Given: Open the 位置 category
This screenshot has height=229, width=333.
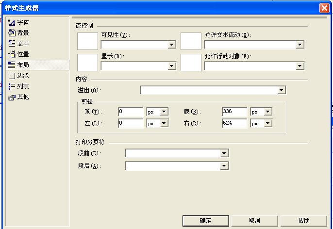Looking at the screenshot, I should coord(23,54).
